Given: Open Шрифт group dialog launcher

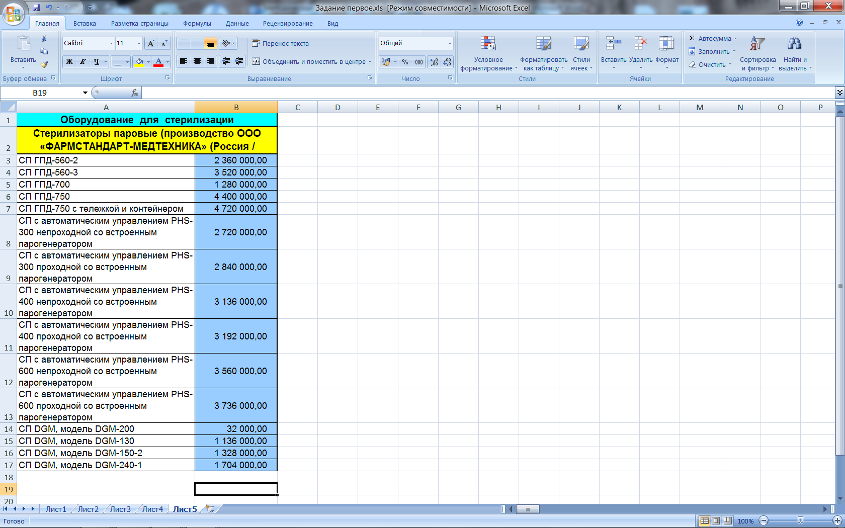Looking at the screenshot, I should (x=167, y=78).
